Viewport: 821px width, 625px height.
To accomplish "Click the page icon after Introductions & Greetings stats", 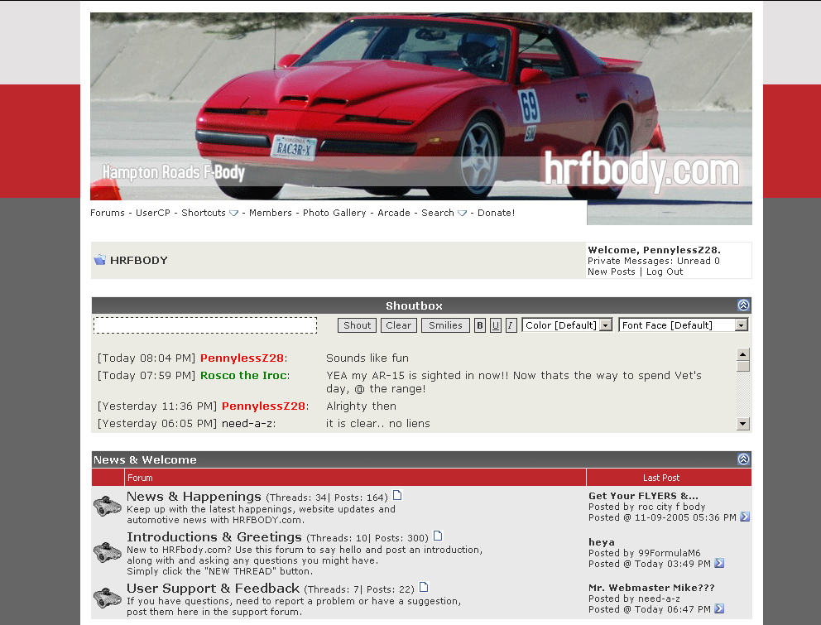I will (438, 536).
